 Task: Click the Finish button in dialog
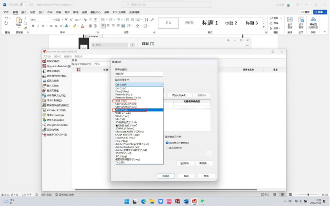166,176
